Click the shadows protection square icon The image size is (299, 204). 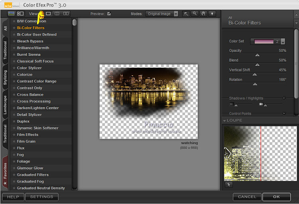click(232, 104)
